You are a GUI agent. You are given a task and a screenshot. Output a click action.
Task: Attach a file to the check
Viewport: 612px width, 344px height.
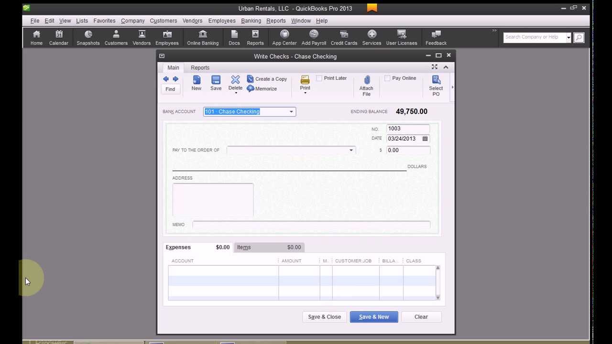pyautogui.click(x=366, y=86)
